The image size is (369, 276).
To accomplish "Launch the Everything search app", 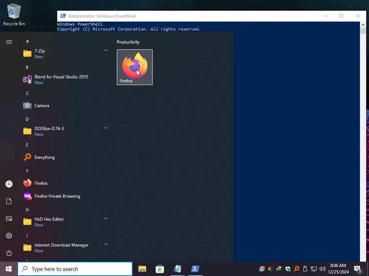I will coord(65,157).
